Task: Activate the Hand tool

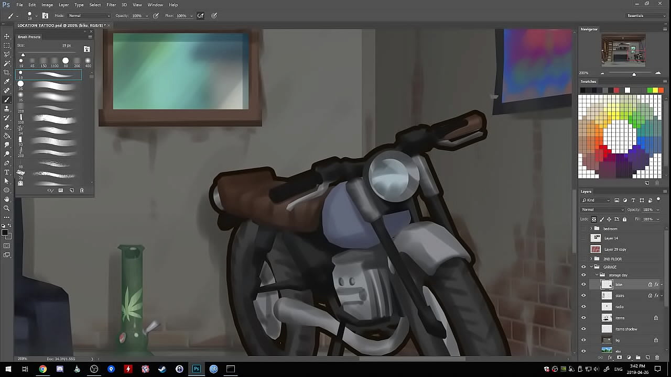Action: click(7, 199)
